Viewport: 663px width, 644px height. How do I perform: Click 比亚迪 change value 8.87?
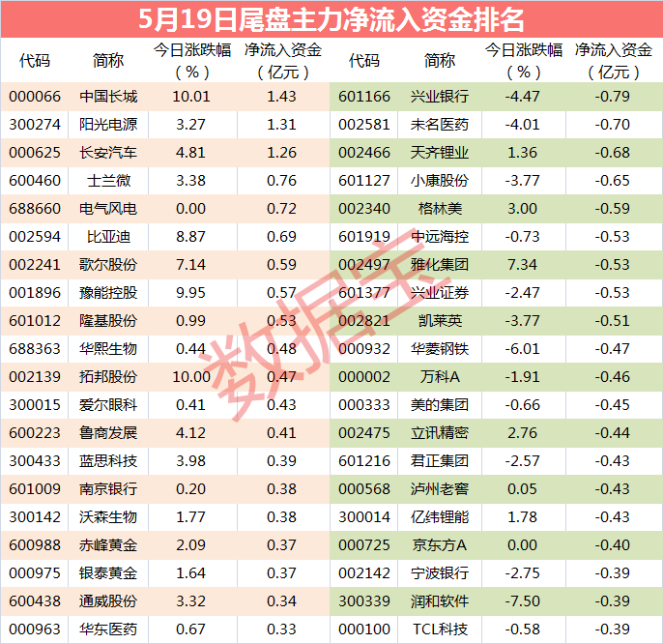click(190, 237)
